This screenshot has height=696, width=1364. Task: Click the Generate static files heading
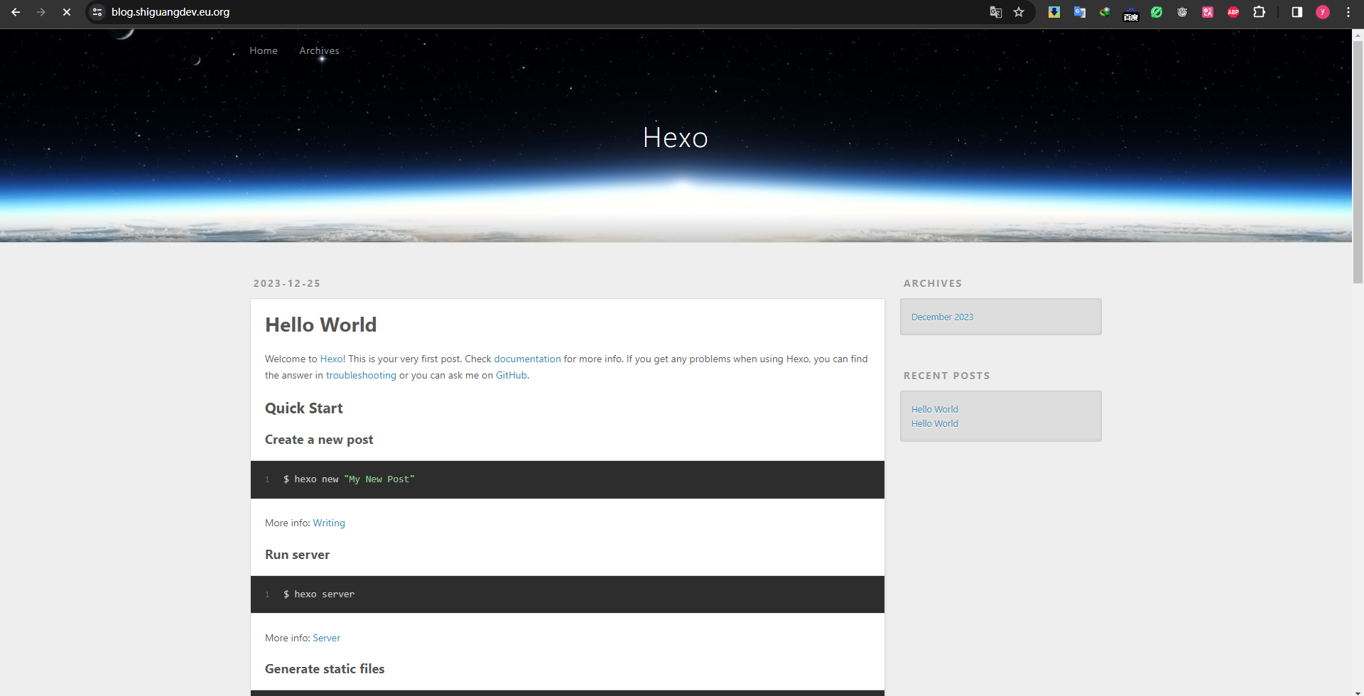pyautogui.click(x=325, y=669)
